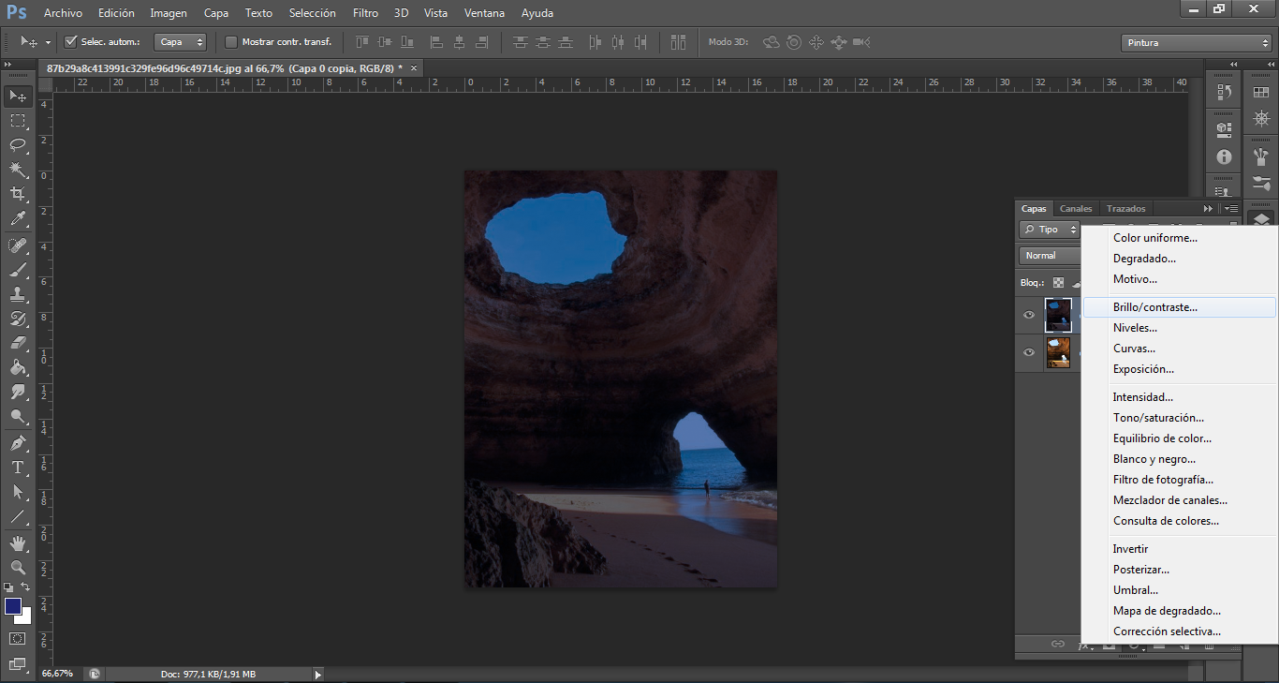Select the Paint Bucket tool
This screenshot has width=1279, height=683.
(18, 367)
